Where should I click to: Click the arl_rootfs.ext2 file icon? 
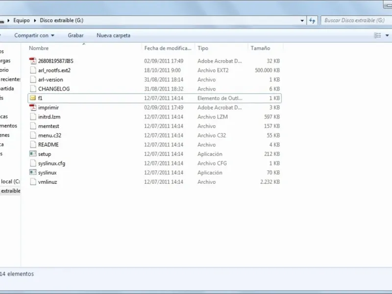tap(33, 70)
